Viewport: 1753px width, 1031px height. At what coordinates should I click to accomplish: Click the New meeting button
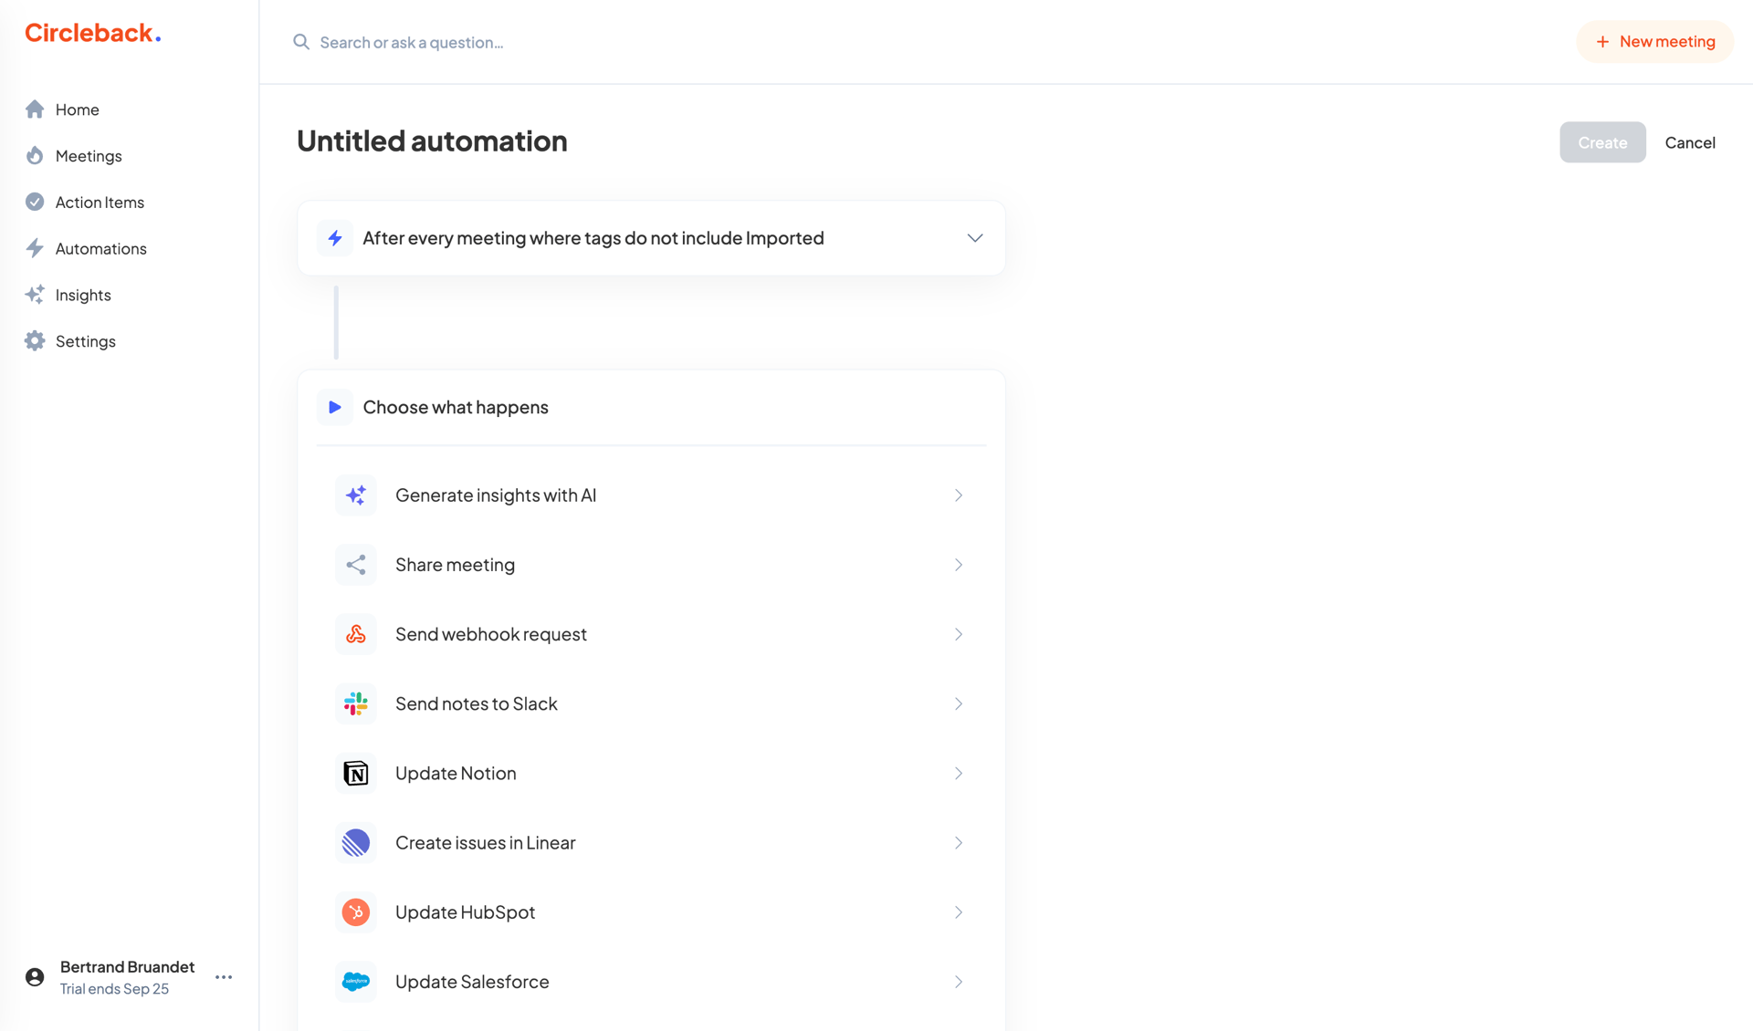pos(1654,41)
